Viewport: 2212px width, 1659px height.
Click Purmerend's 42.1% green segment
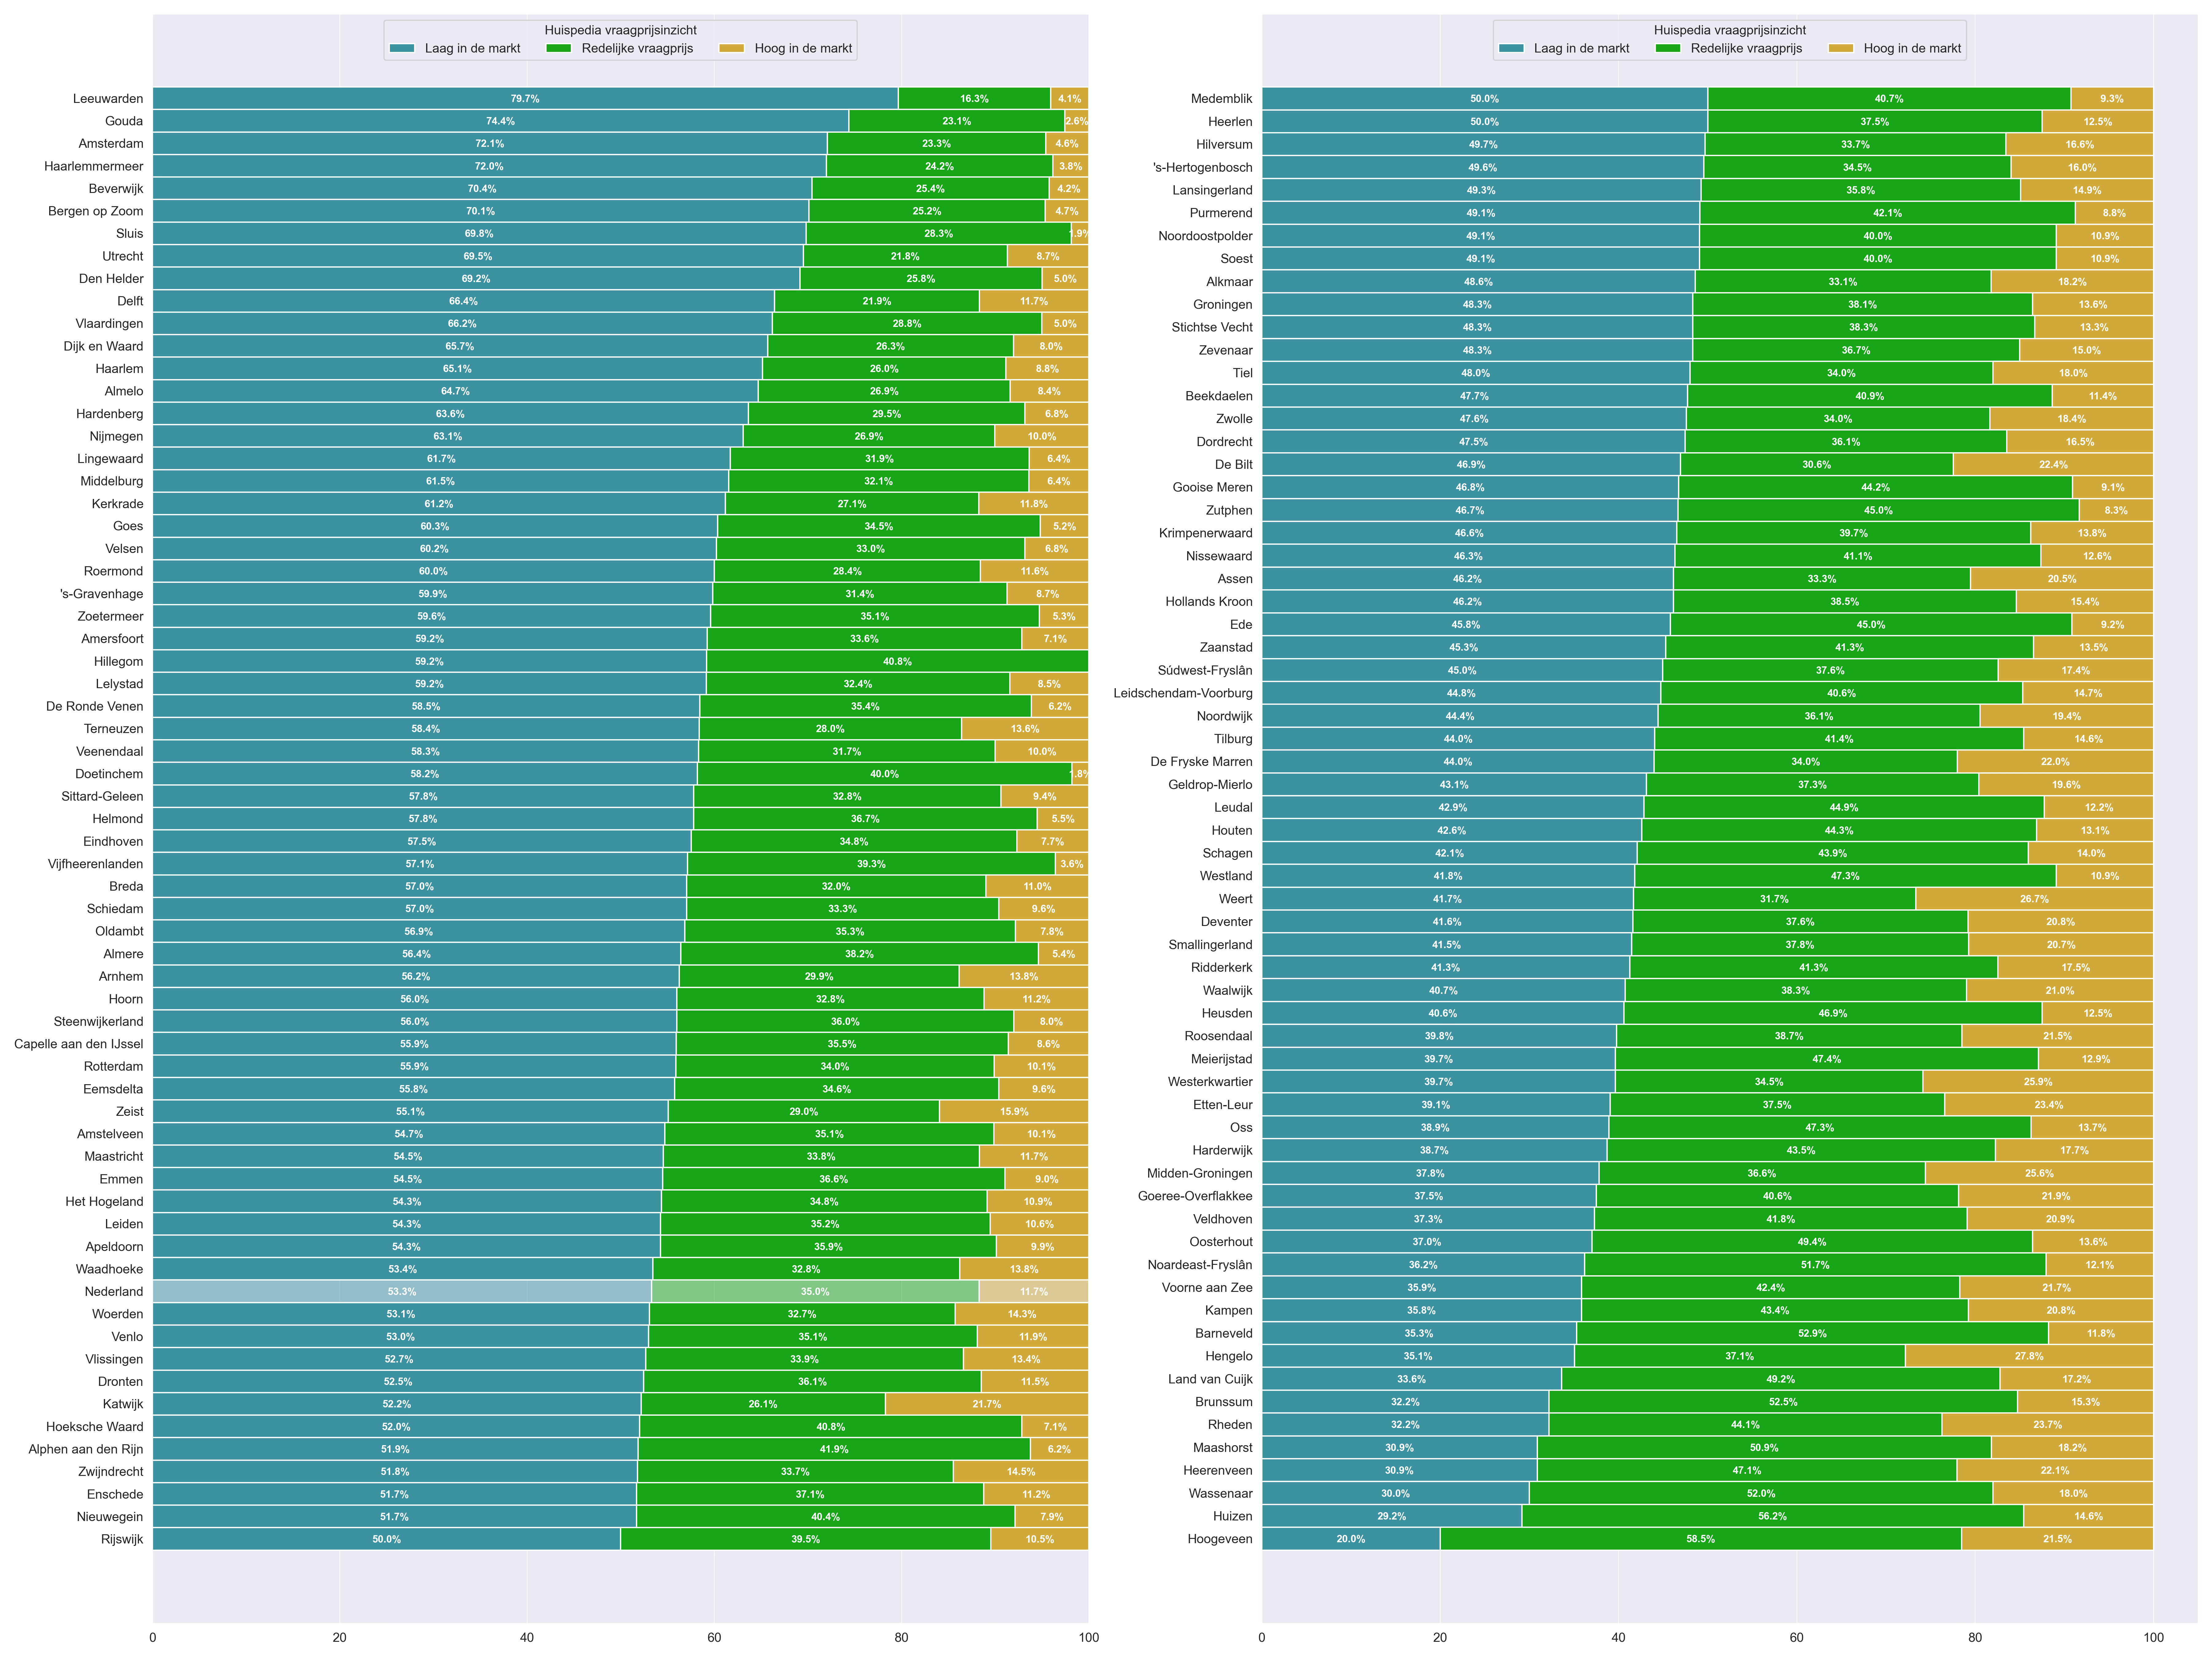pos(1887,213)
